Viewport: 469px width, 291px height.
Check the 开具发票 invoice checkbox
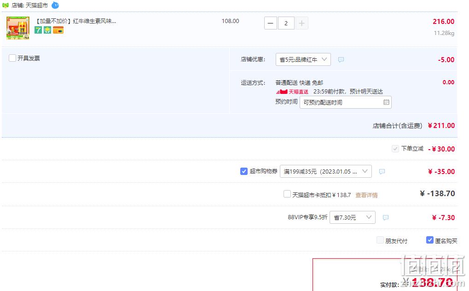(x=12, y=58)
